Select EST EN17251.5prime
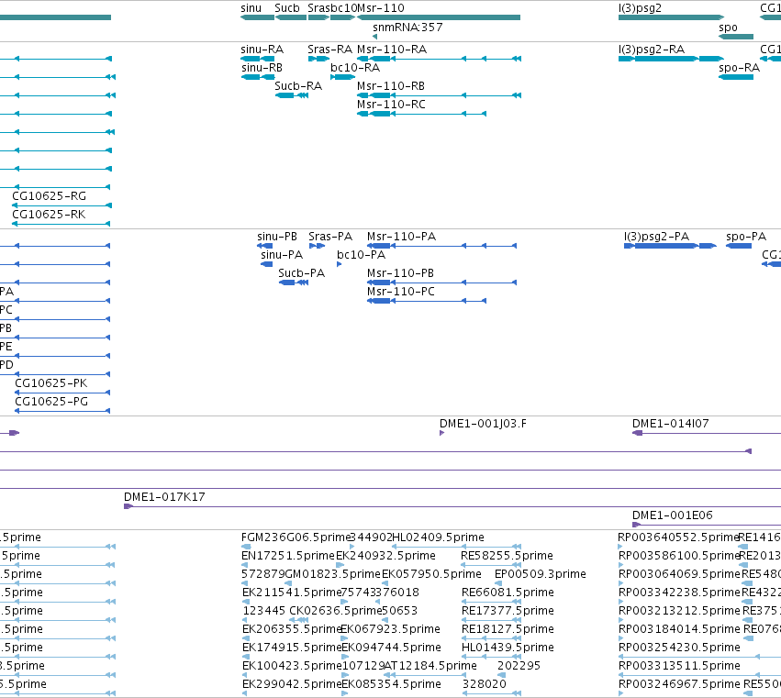 tap(288, 556)
